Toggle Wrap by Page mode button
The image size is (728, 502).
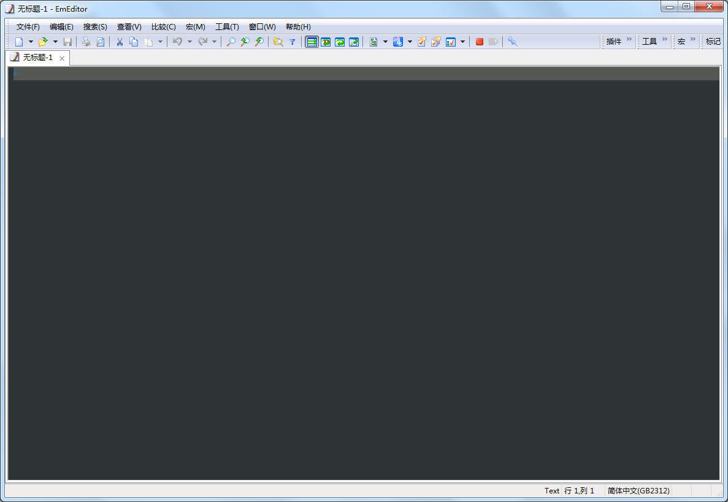pyautogui.click(x=354, y=42)
